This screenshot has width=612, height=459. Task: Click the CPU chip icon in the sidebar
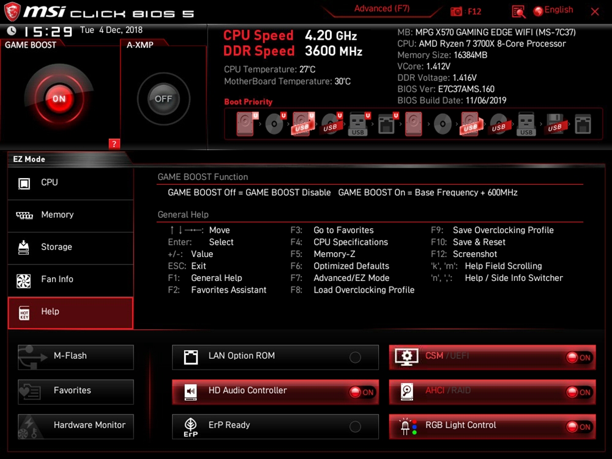(x=24, y=183)
